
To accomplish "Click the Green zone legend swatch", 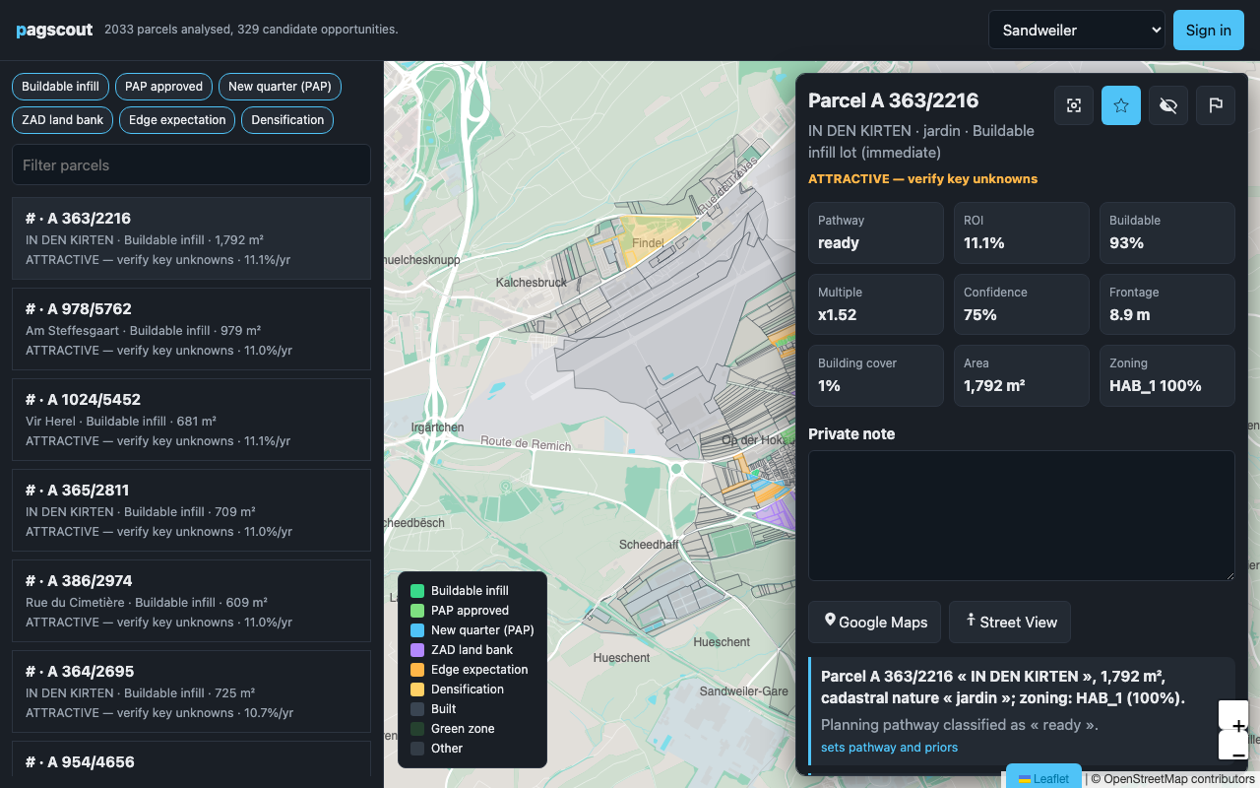I will click(417, 729).
